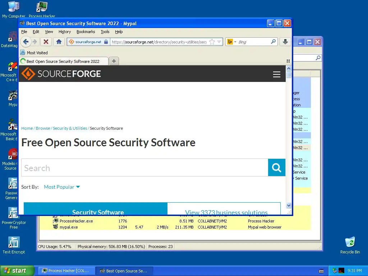Click the system clock showing 9:31 PM
The width and height of the screenshot is (368, 276).
click(x=354, y=271)
